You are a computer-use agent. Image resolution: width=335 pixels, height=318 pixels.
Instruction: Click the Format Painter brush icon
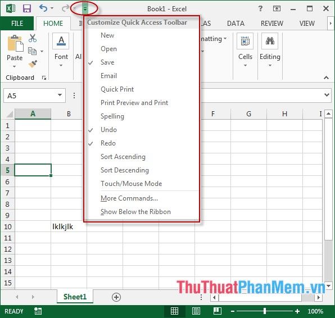click(x=33, y=64)
